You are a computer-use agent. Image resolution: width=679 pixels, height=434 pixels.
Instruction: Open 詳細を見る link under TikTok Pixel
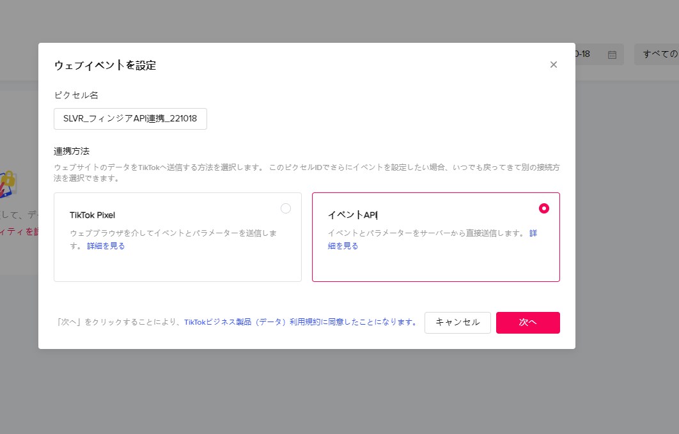click(106, 246)
